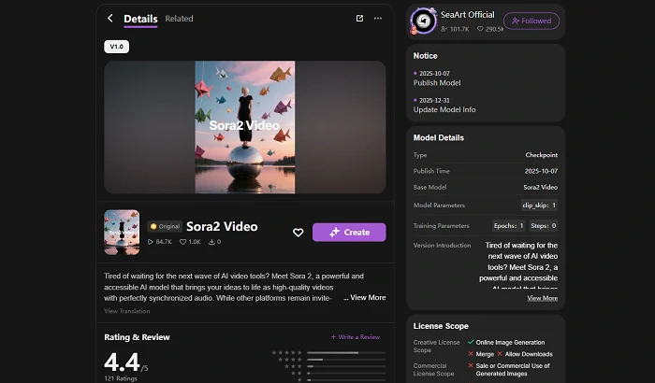Select the Details tab
This screenshot has width=655, height=383.
coord(140,18)
